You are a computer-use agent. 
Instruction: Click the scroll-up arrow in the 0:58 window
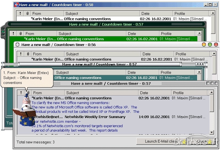click(213, 13)
